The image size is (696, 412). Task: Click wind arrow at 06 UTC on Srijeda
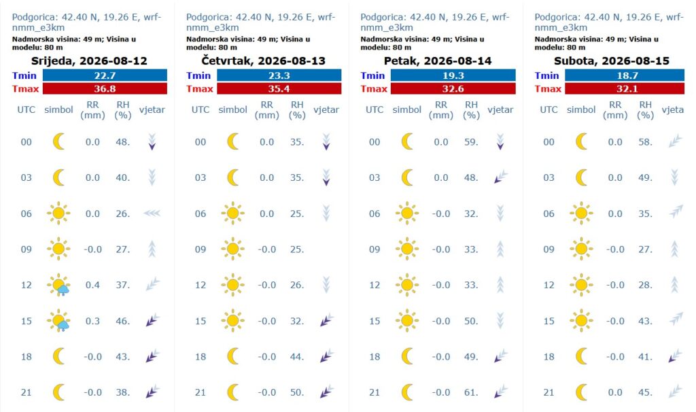[152, 213]
